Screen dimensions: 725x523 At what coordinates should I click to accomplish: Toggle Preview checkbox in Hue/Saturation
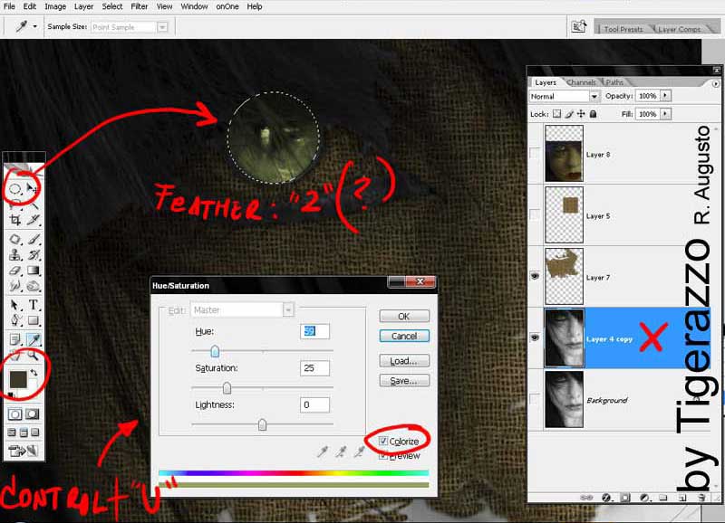pos(383,456)
